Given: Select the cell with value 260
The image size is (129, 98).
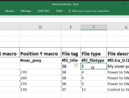Looking at the screenshot, I should coord(40,78).
